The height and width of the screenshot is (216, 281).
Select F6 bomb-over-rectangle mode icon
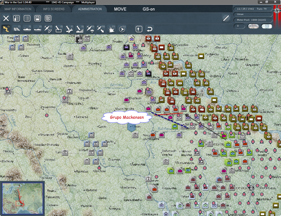(59, 29)
